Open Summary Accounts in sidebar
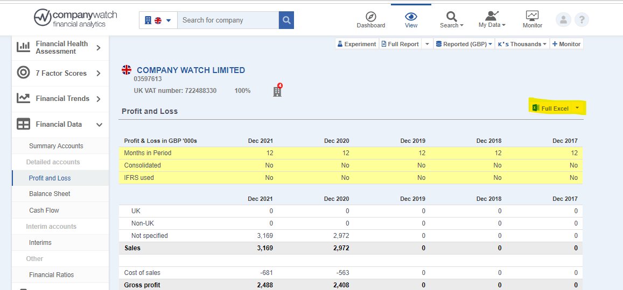 pos(56,146)
